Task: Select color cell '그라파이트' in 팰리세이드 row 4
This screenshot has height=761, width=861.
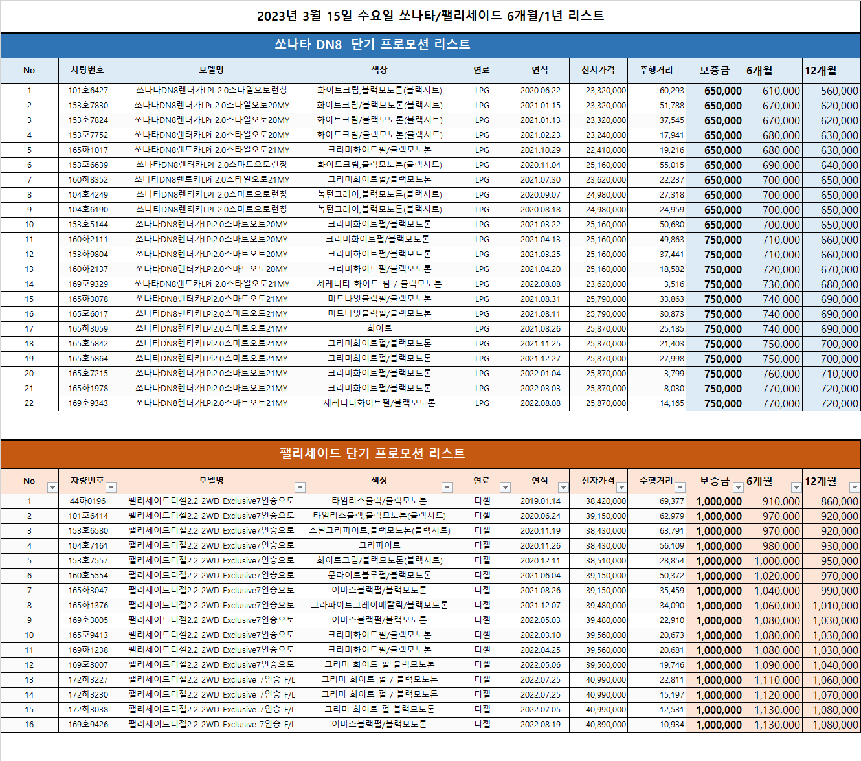Action: click(379, 546)
